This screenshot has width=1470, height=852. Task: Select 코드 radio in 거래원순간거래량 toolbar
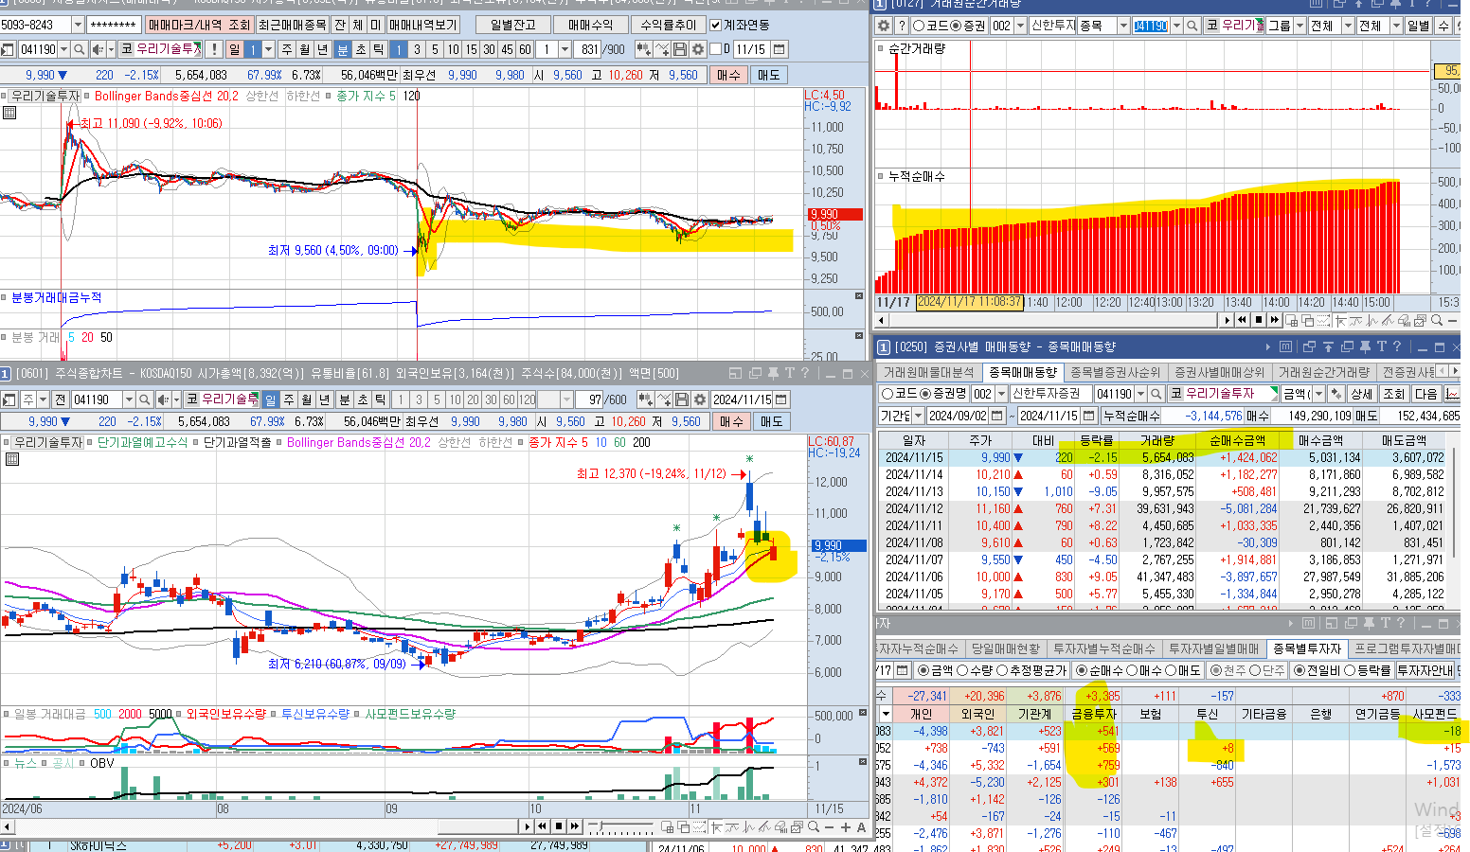(919, 26)
